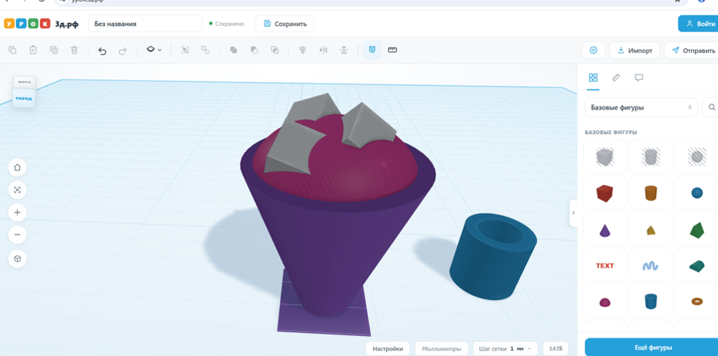Screen dimensions: 718x356
Task: Switch to the shapes grid tab
Action: coord(593,77)
